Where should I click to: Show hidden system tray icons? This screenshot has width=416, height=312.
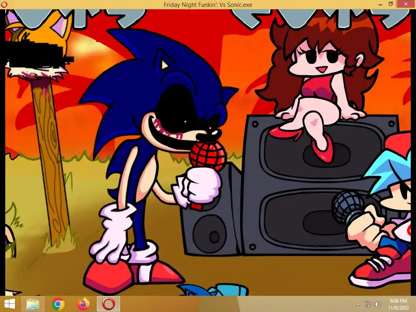tap(358, 304)
